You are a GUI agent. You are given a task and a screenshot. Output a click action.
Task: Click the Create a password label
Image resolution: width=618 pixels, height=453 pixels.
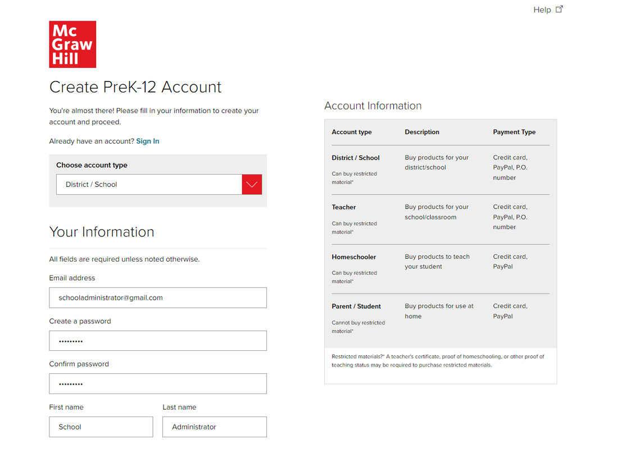pos(80,322)
